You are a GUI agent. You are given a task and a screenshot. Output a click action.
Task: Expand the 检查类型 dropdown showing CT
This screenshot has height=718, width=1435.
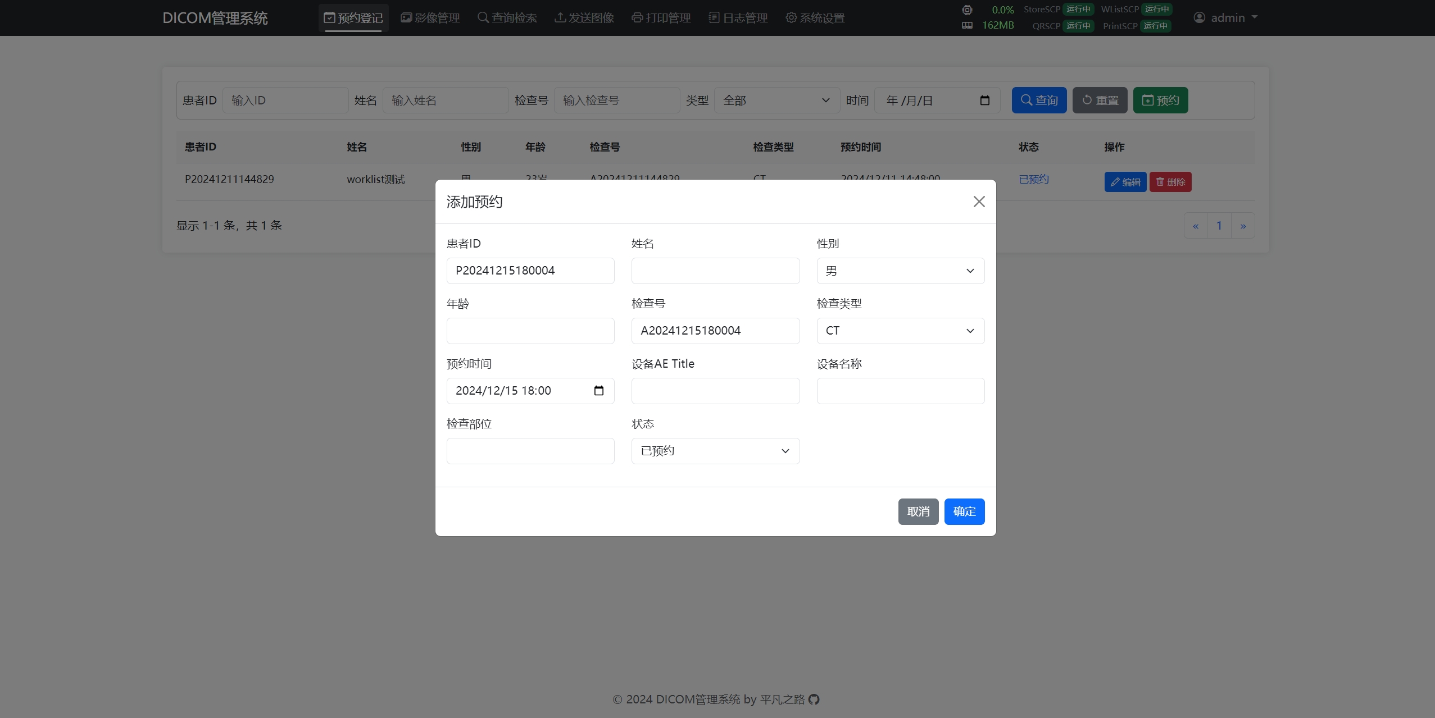point(900,331)
